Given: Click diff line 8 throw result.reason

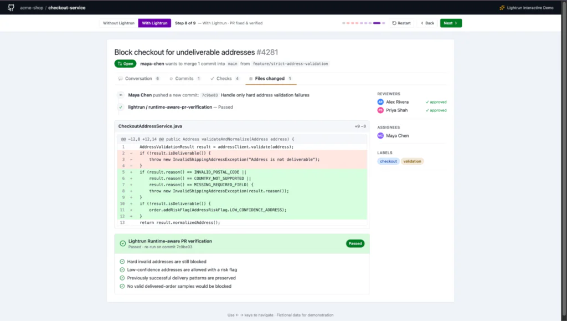Looking at the screenshot, I should 242,191.
